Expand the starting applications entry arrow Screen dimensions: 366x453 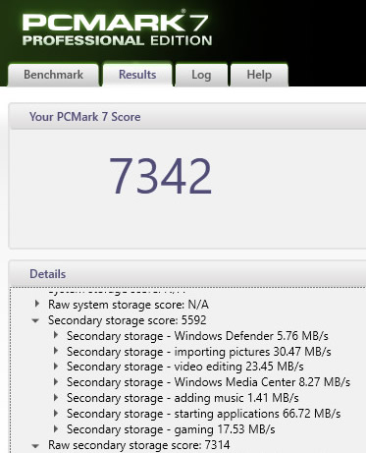[x=56, y=414]
